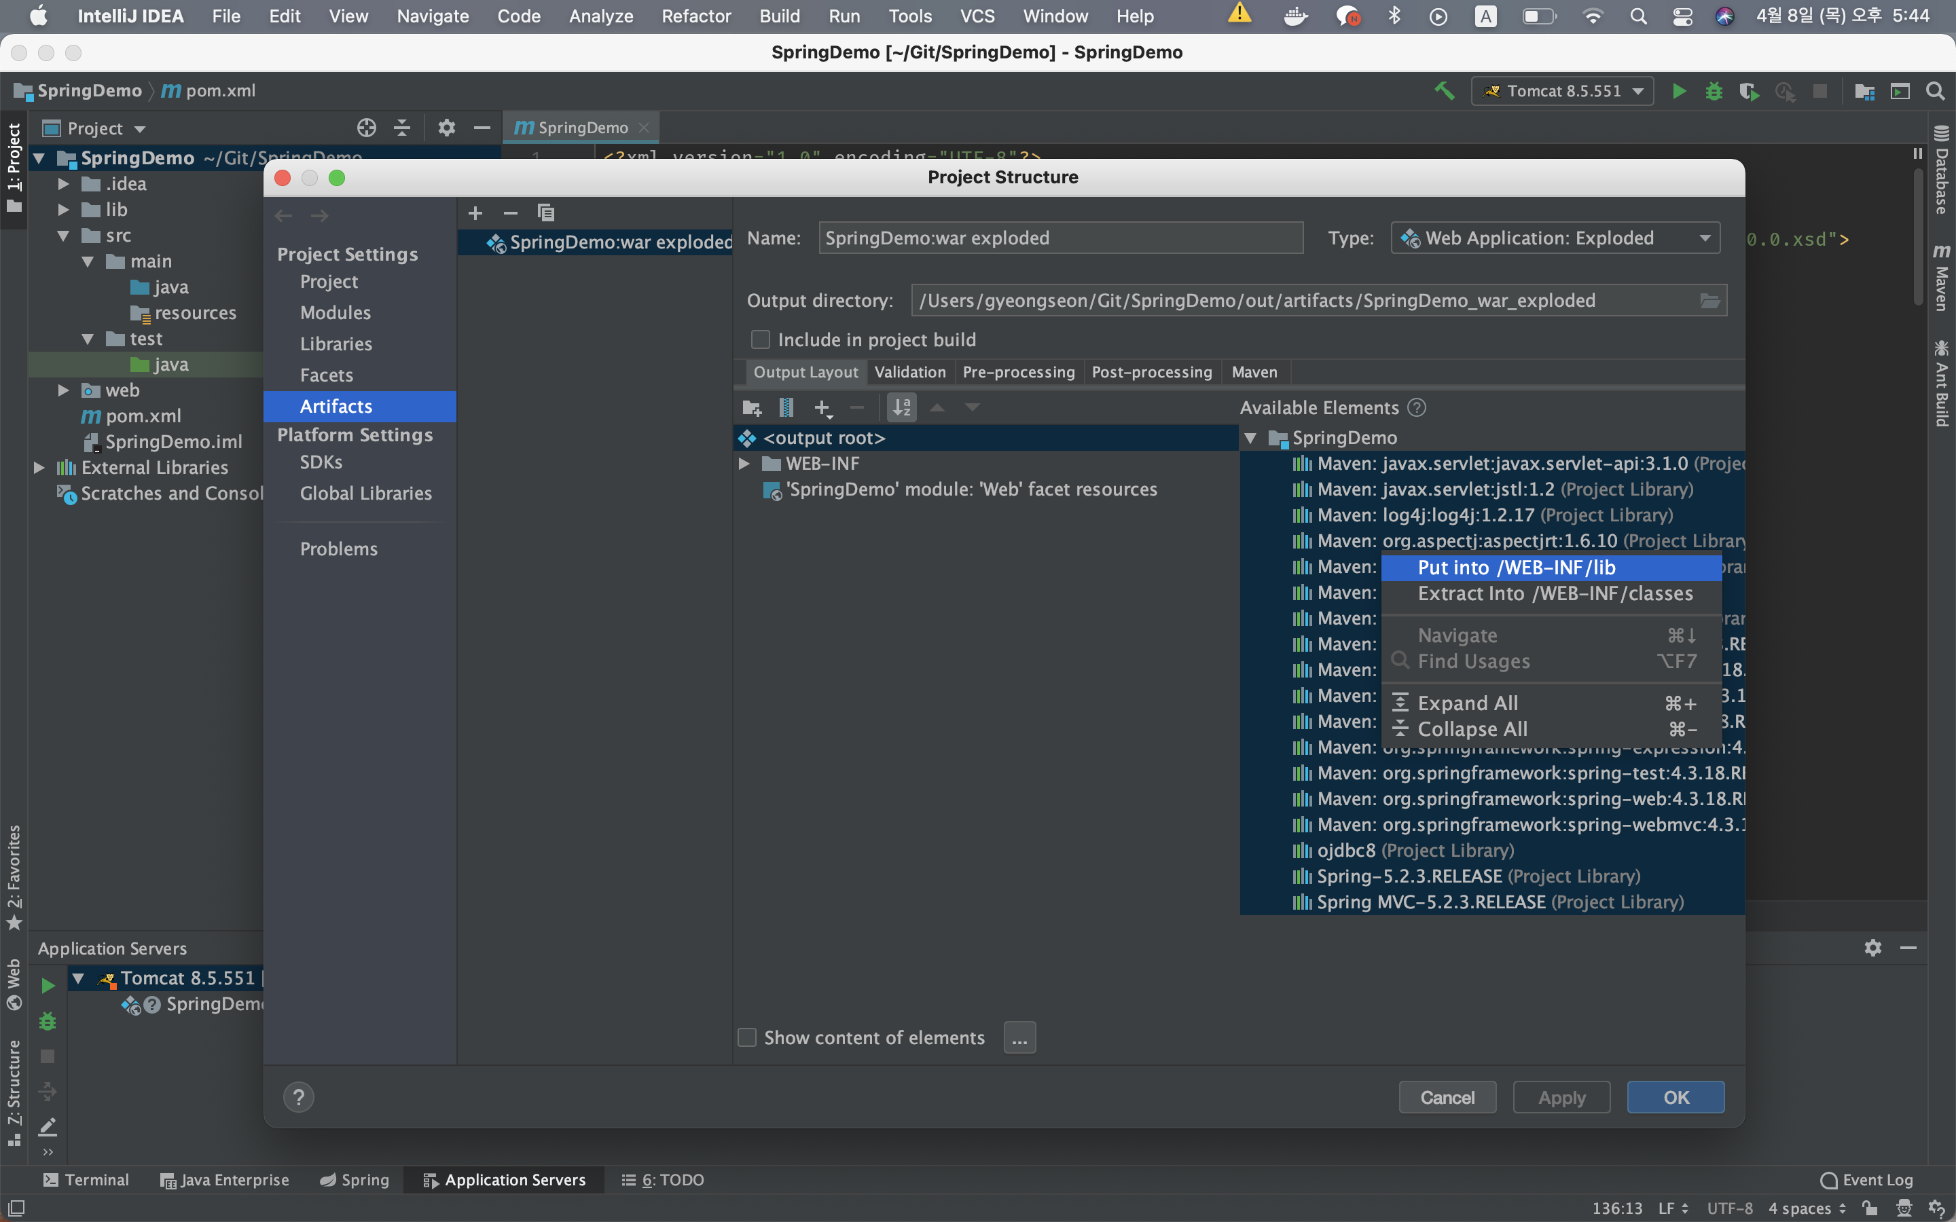Switch to the Validation tab
The image size is (1956, 1222).
tap(909, 372)
